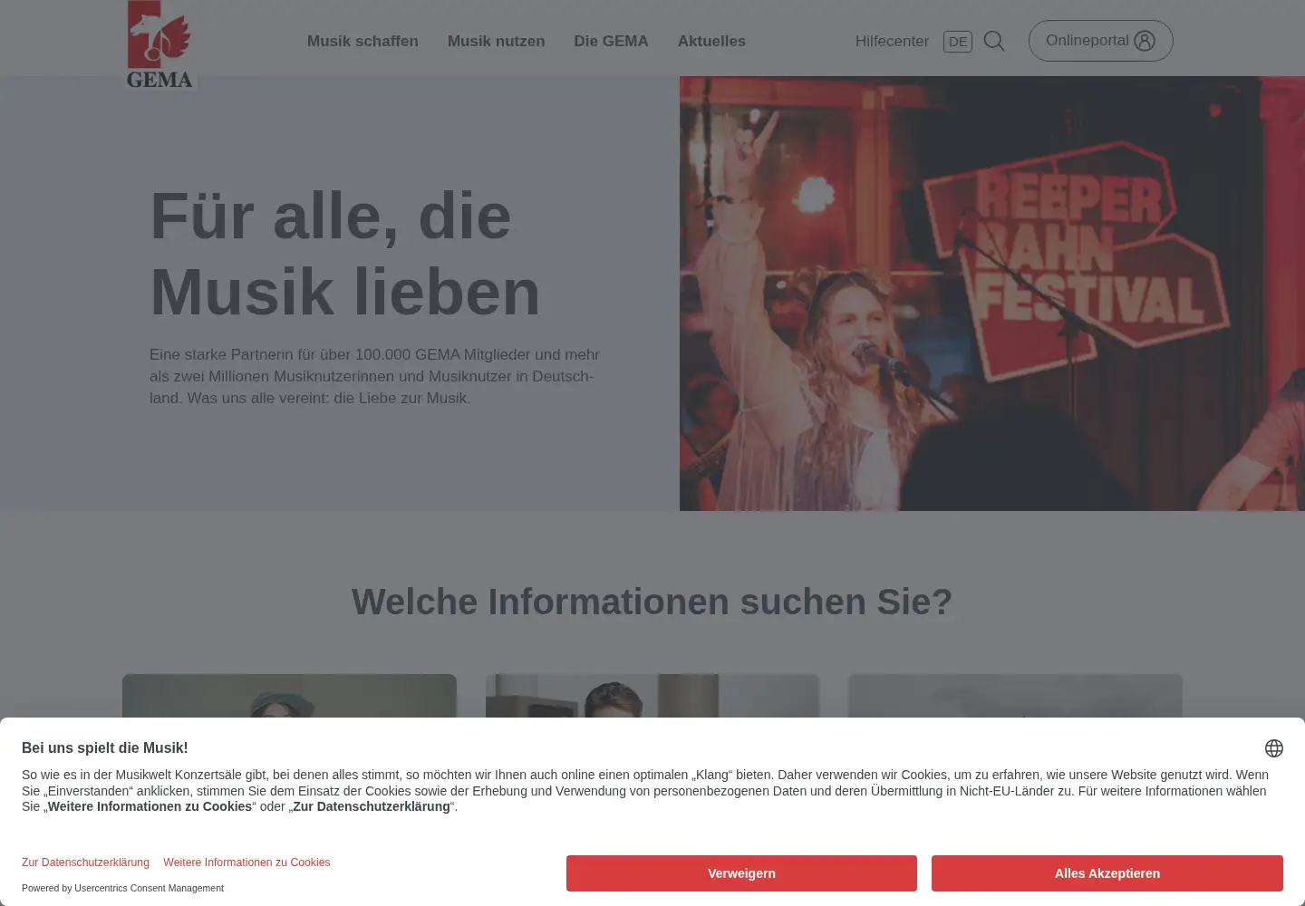Open cookie banner language globe icon
1305x906 pixels.
(x=1274, y=748)
